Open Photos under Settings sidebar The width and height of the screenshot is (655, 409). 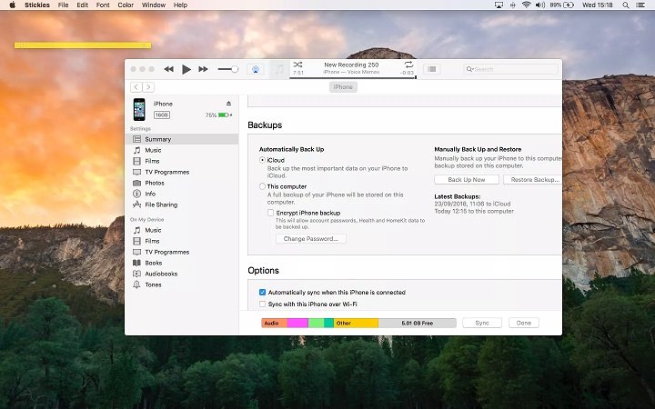154,183
